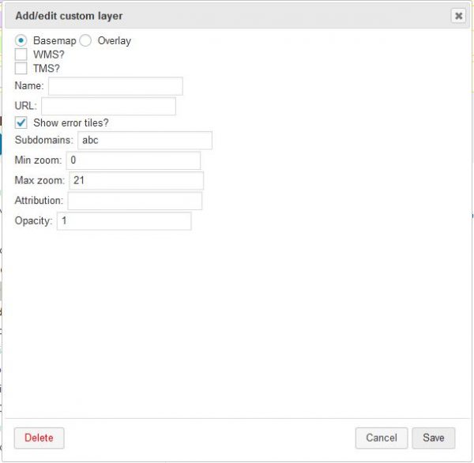This screenshot has width=474, height=463.
Task: Close the Add/edit custom layer dialog
Action: click(457, 16)
